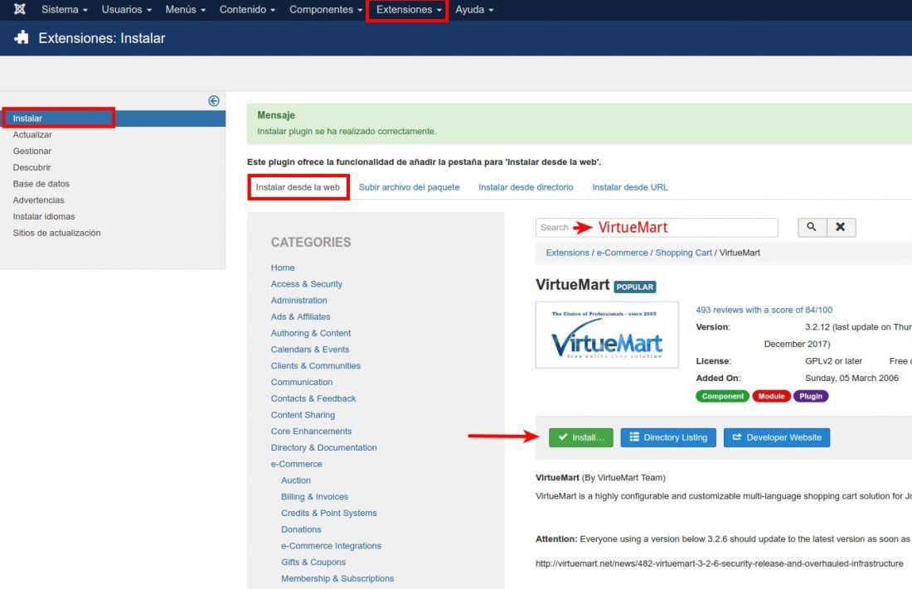This screenshot has height=589, width=912.
Task: Switch to Instalar desde URL tab
Action: pyautogui.click(x=630, y=187)
